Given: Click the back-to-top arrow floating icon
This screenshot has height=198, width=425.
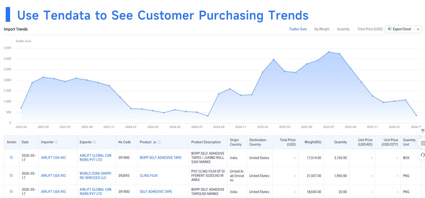Looking at the screenshot, I should coord(422,131).
